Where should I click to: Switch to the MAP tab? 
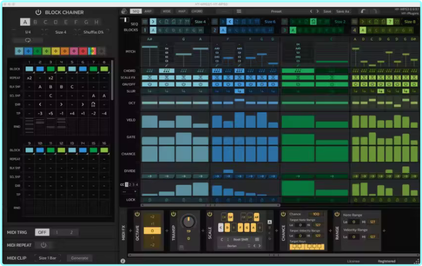[x=182, y=11]
